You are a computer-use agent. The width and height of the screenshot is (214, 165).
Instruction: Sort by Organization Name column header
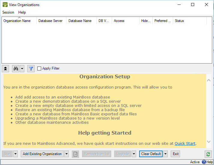(19, 21)
